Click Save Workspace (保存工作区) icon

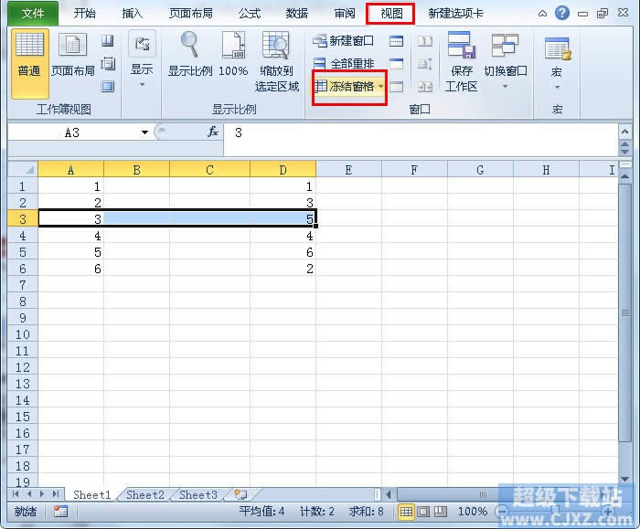pyautogui.click(x=462, y=62)
